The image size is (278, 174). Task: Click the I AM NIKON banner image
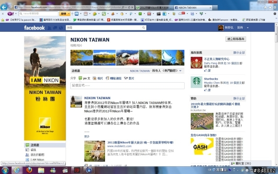(45, 88)
